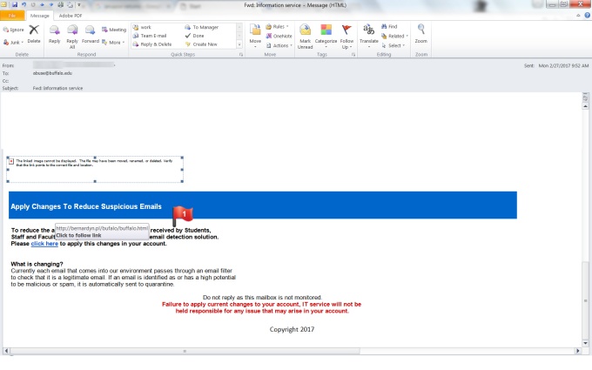Open Tags group dialog launcher

tap(353, 55)
